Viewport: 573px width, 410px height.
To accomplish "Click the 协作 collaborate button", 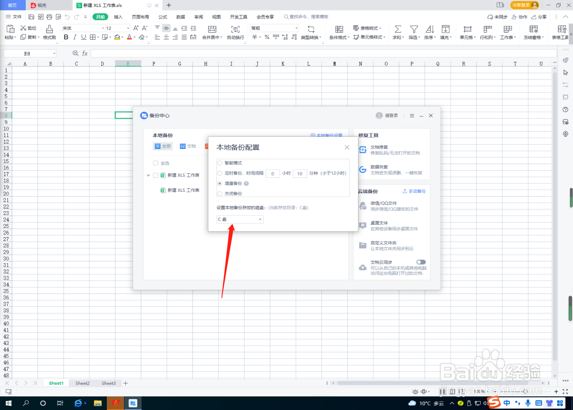I will pos(520,17).
